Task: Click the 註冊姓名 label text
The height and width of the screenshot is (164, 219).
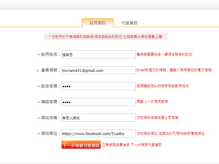Action: (x=51, y=54)
